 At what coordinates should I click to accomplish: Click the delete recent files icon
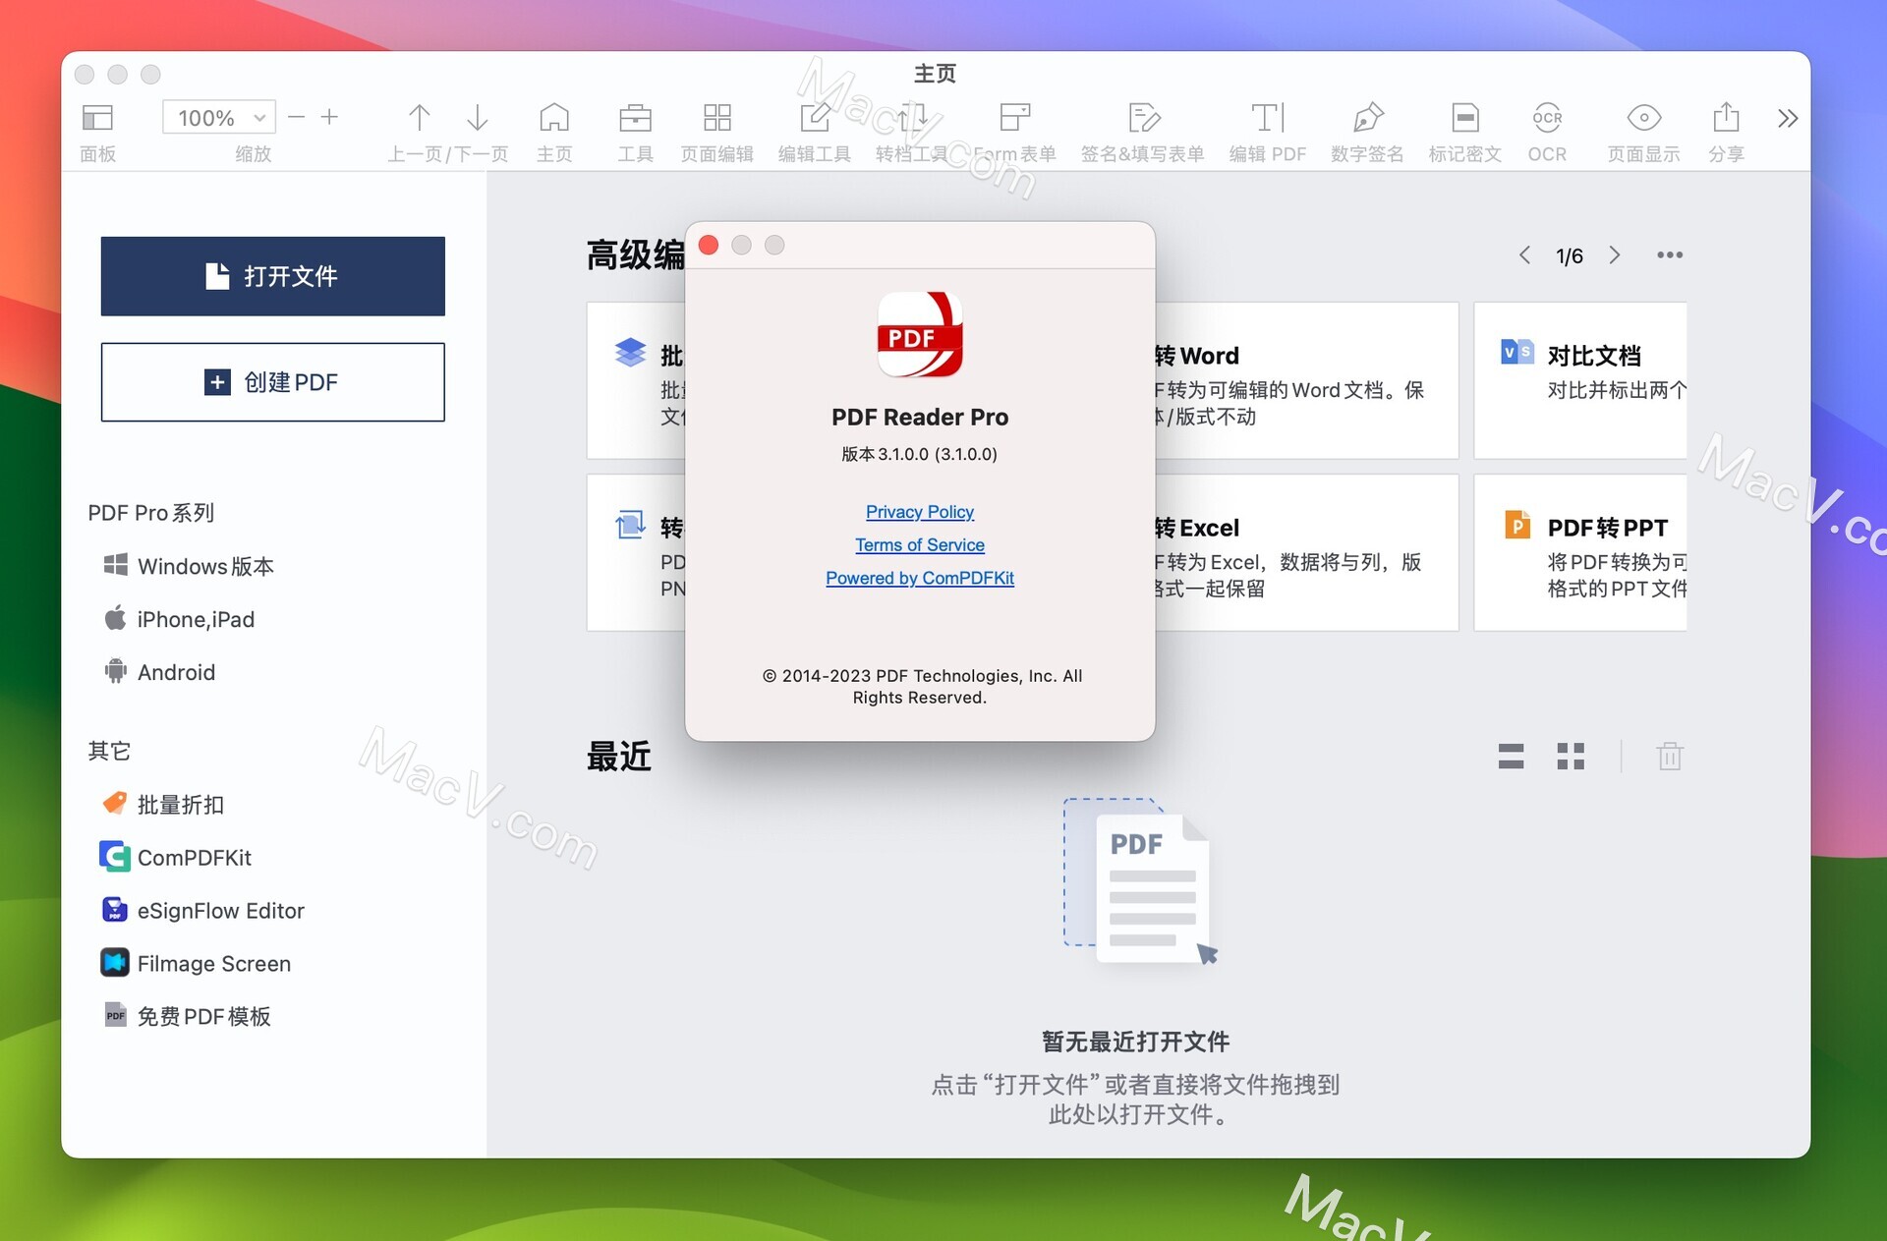1670,757
